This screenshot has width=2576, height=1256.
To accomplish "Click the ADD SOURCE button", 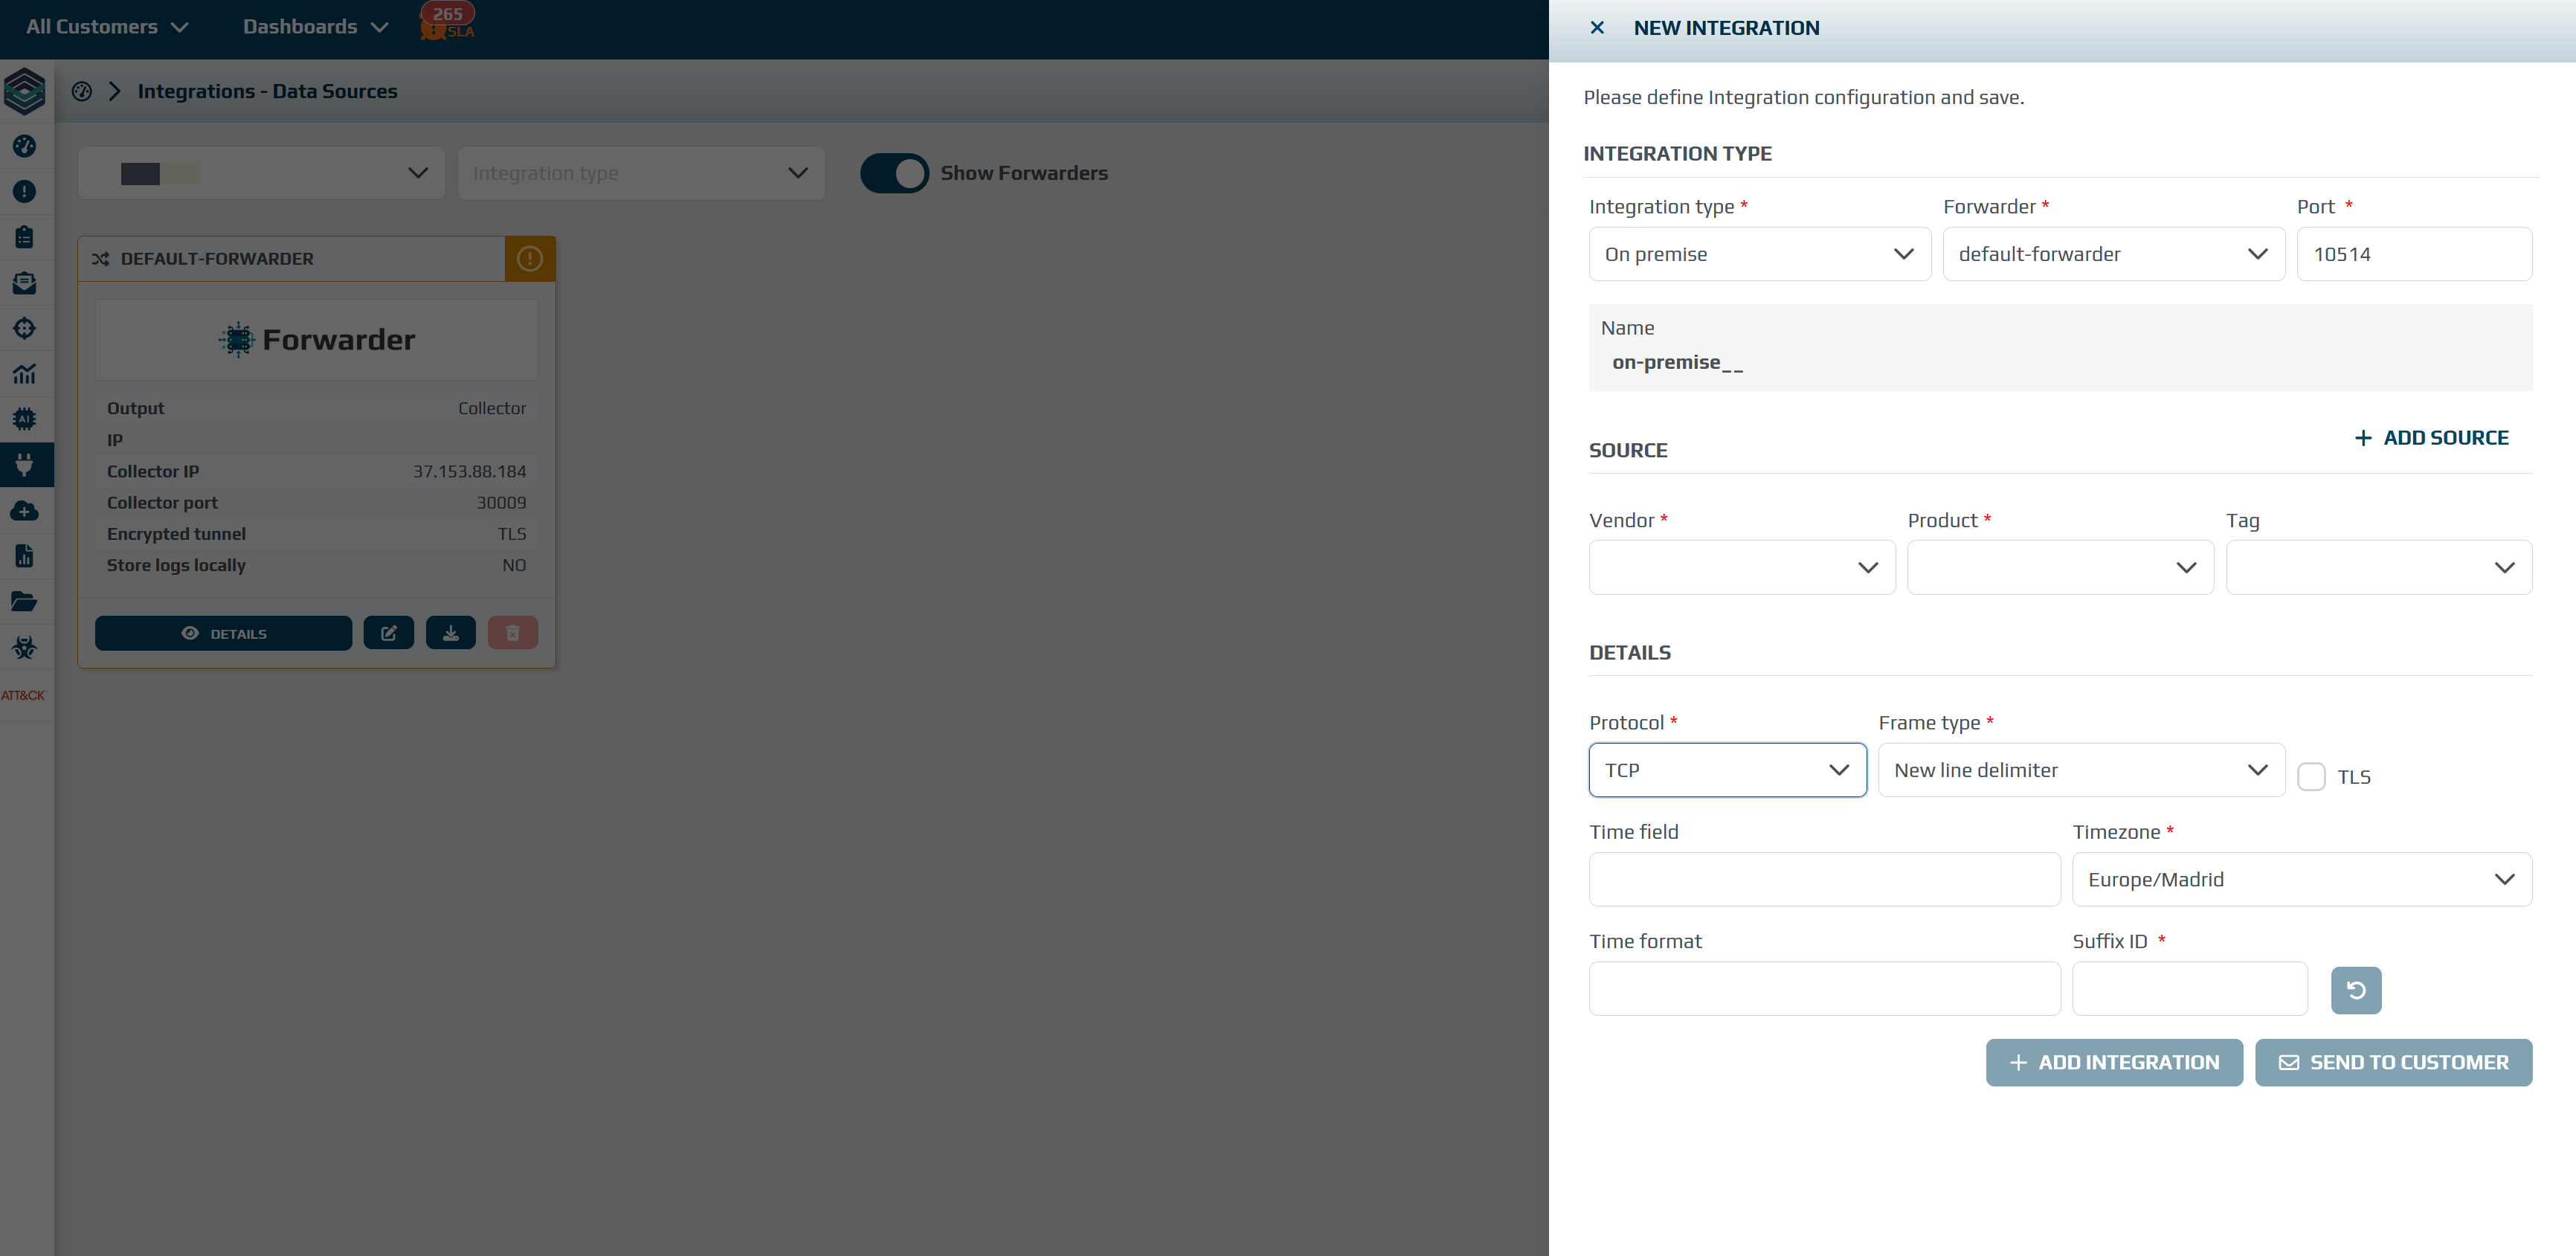I will [x=2432, y=437].
